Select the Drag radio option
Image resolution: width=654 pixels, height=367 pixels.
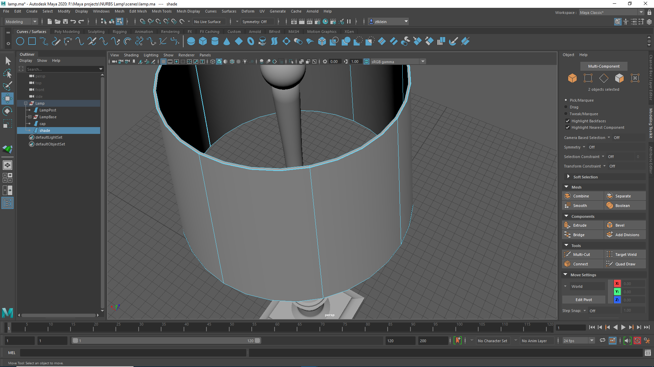566,107
